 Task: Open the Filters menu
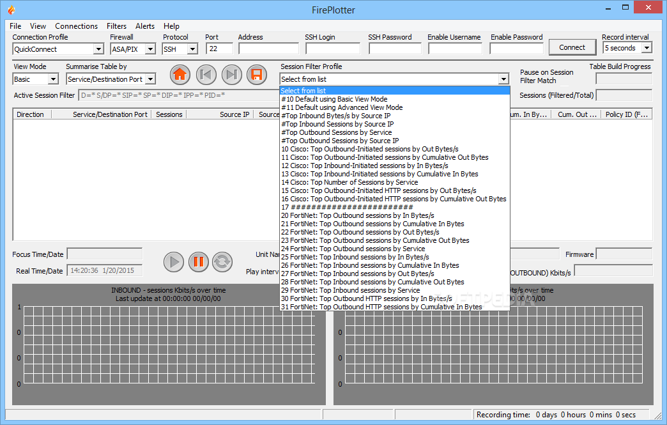point(116,26)
